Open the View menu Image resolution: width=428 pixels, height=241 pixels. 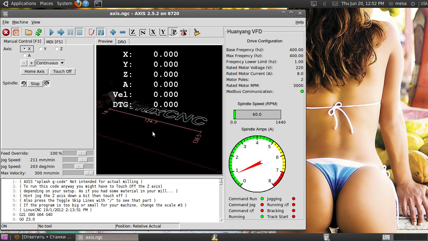pyautogui.click(x=36, y=22)
